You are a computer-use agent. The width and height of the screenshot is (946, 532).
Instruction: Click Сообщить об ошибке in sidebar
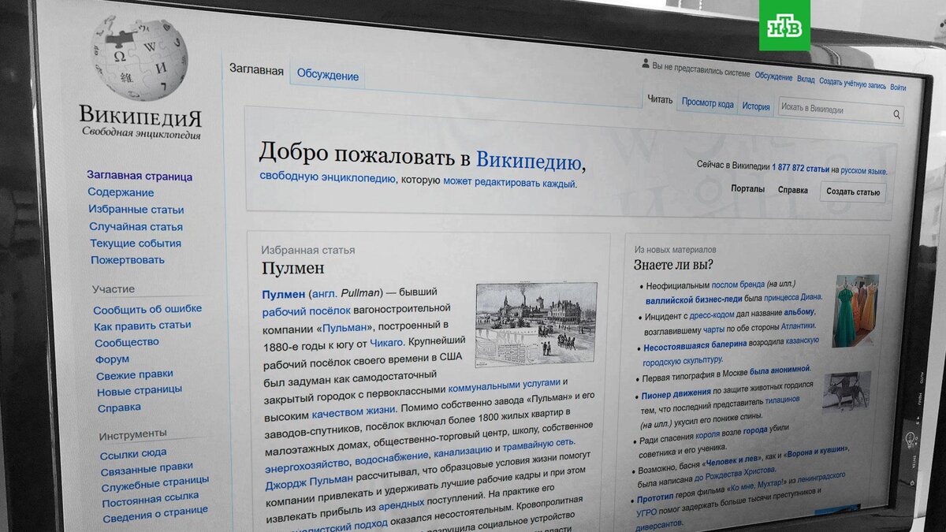tap(147, 309)
